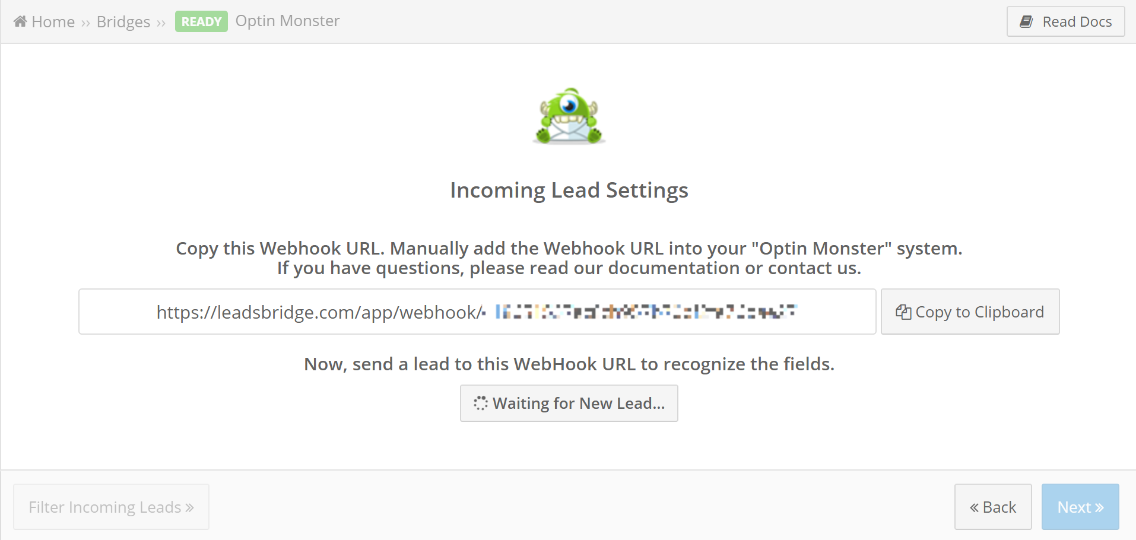Click the Home house icon in breadcrumb
The width and height of the screenshot is (1136, 540).
coord(20,21)
